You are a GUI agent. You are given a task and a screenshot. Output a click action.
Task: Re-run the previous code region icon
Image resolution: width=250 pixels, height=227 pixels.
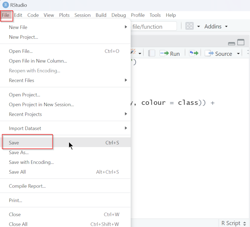click(193, 53)
